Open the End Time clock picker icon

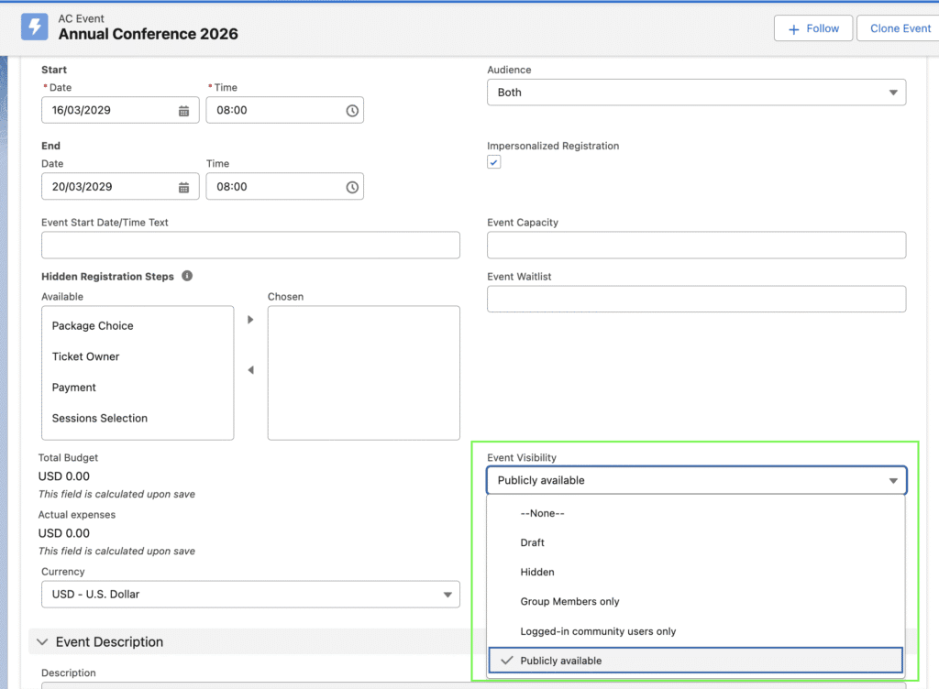[x=352, y=187]
